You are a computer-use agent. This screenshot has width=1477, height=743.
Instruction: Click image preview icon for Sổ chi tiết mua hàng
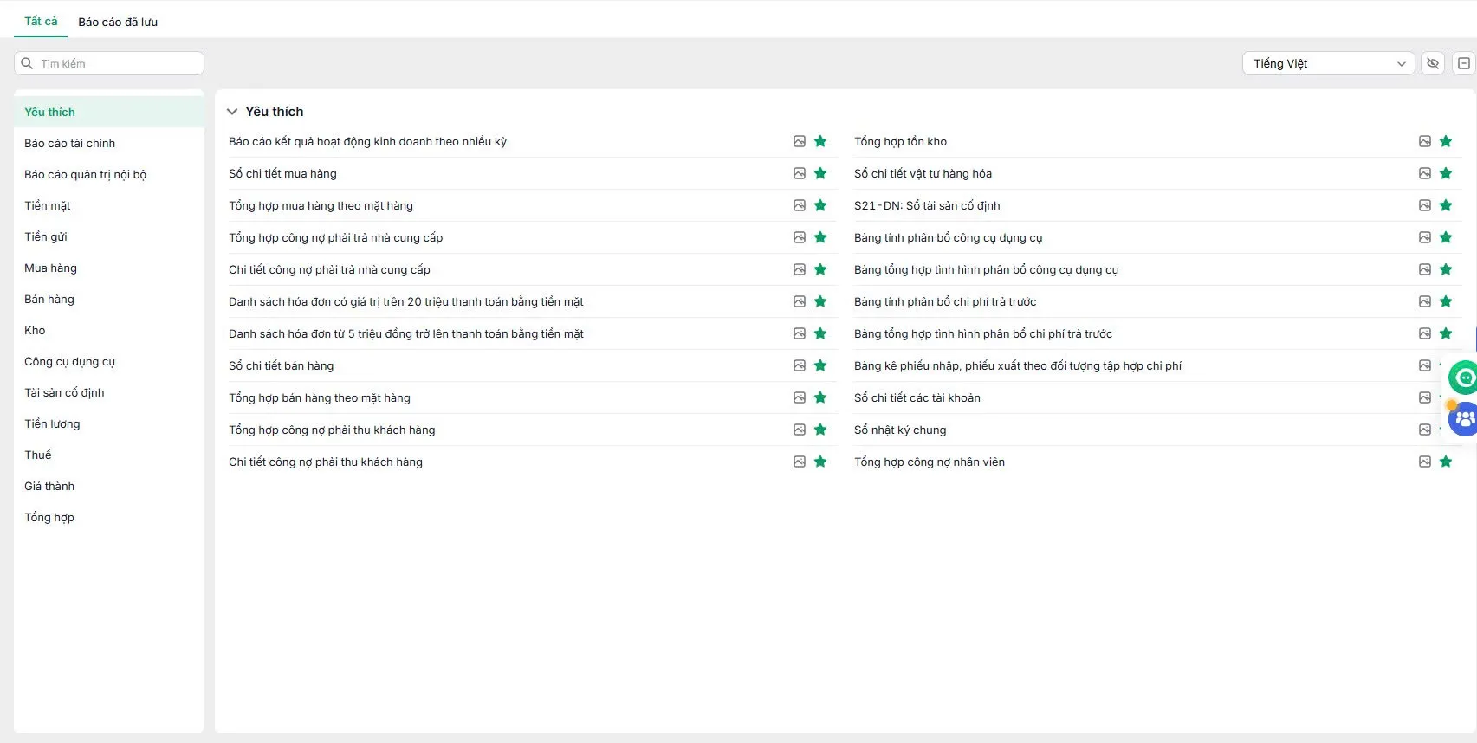(x=800, y=173)
